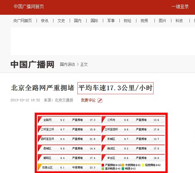Screen dimensions: 195x173
Task: Go to 央广网首页 in navigation
Action: pos(22,21)
